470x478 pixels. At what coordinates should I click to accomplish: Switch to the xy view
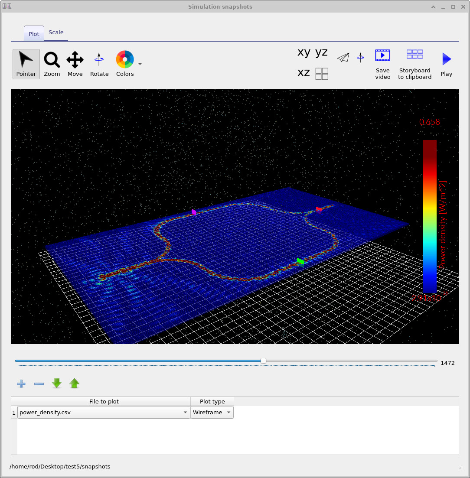303,52
